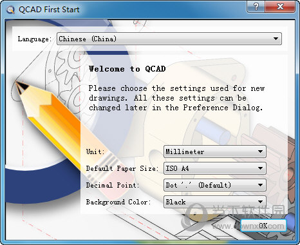The width and height of the screenshot is (300, 245).
Task: Click the 'Please choose the settings' paragraph
Action: 176,98
